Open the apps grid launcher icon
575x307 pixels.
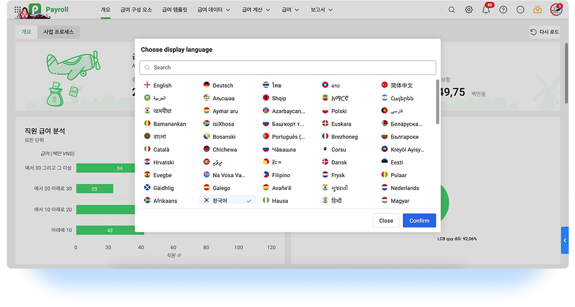pos(18,10)
